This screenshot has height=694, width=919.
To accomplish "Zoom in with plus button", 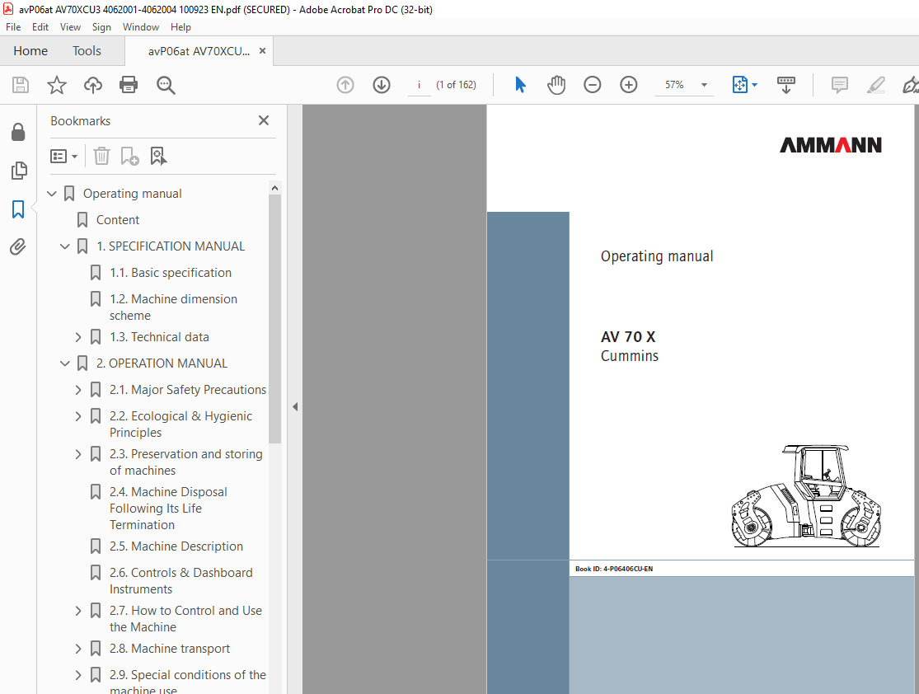I will [629, 85].
